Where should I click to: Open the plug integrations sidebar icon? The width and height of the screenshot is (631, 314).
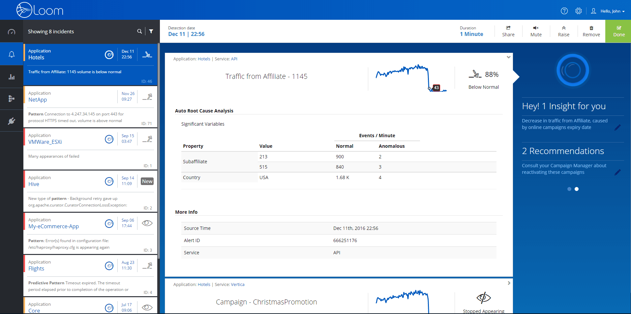coord(12,121)
